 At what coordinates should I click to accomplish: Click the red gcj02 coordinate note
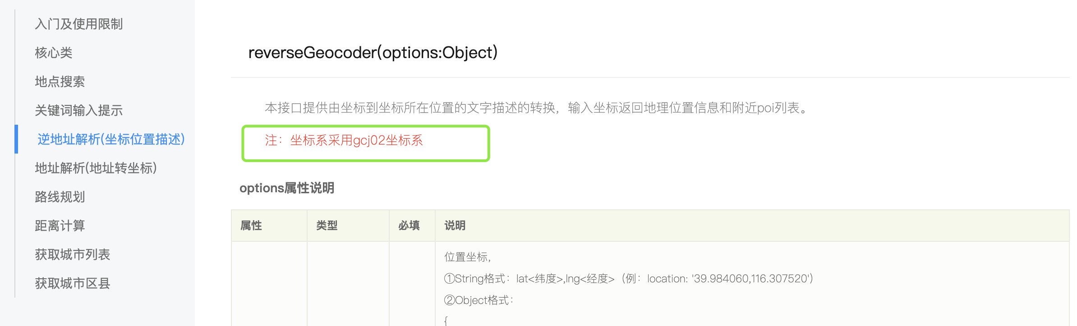(x=345, y=140)
